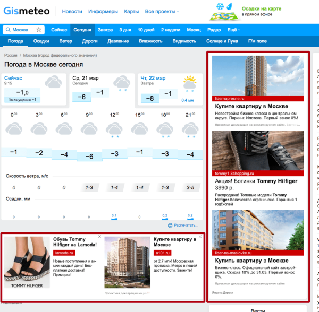319x312 pixels.
Task: Click the printer icon next to Распечатать
Action: click(x=170, y=226)
